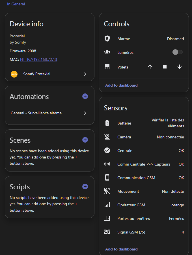Add a new scene with plus button

coord(85,140)
